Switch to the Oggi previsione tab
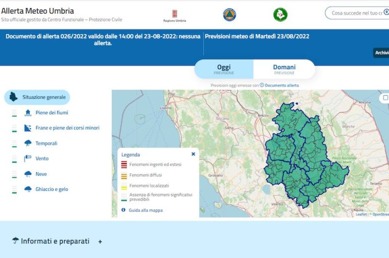The width and height of the screenshot is (389, 258). pos(224,69)
